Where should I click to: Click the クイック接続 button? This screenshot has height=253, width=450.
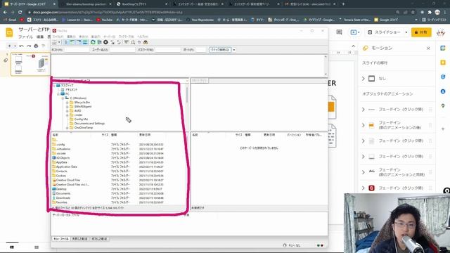pyautogui.click(x=220, y=50)
